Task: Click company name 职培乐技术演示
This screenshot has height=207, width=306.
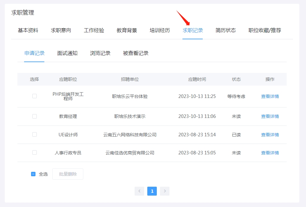Action: click(x=130, y=116)
